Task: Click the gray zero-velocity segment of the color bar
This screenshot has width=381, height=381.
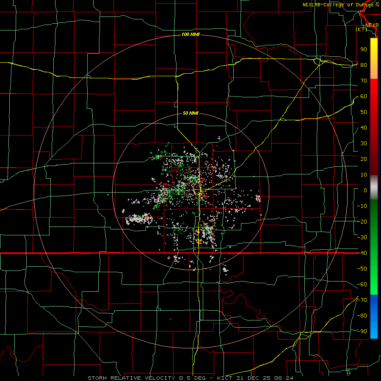Action: (374, 187)
